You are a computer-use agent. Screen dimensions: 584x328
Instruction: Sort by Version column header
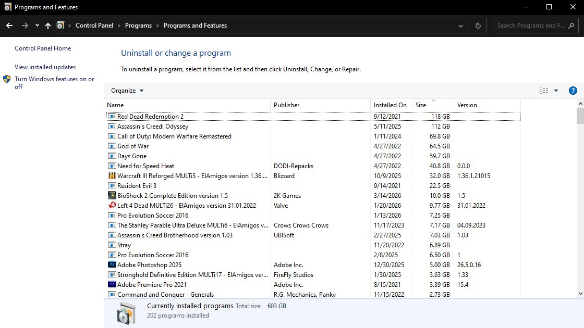coord(487,105)
